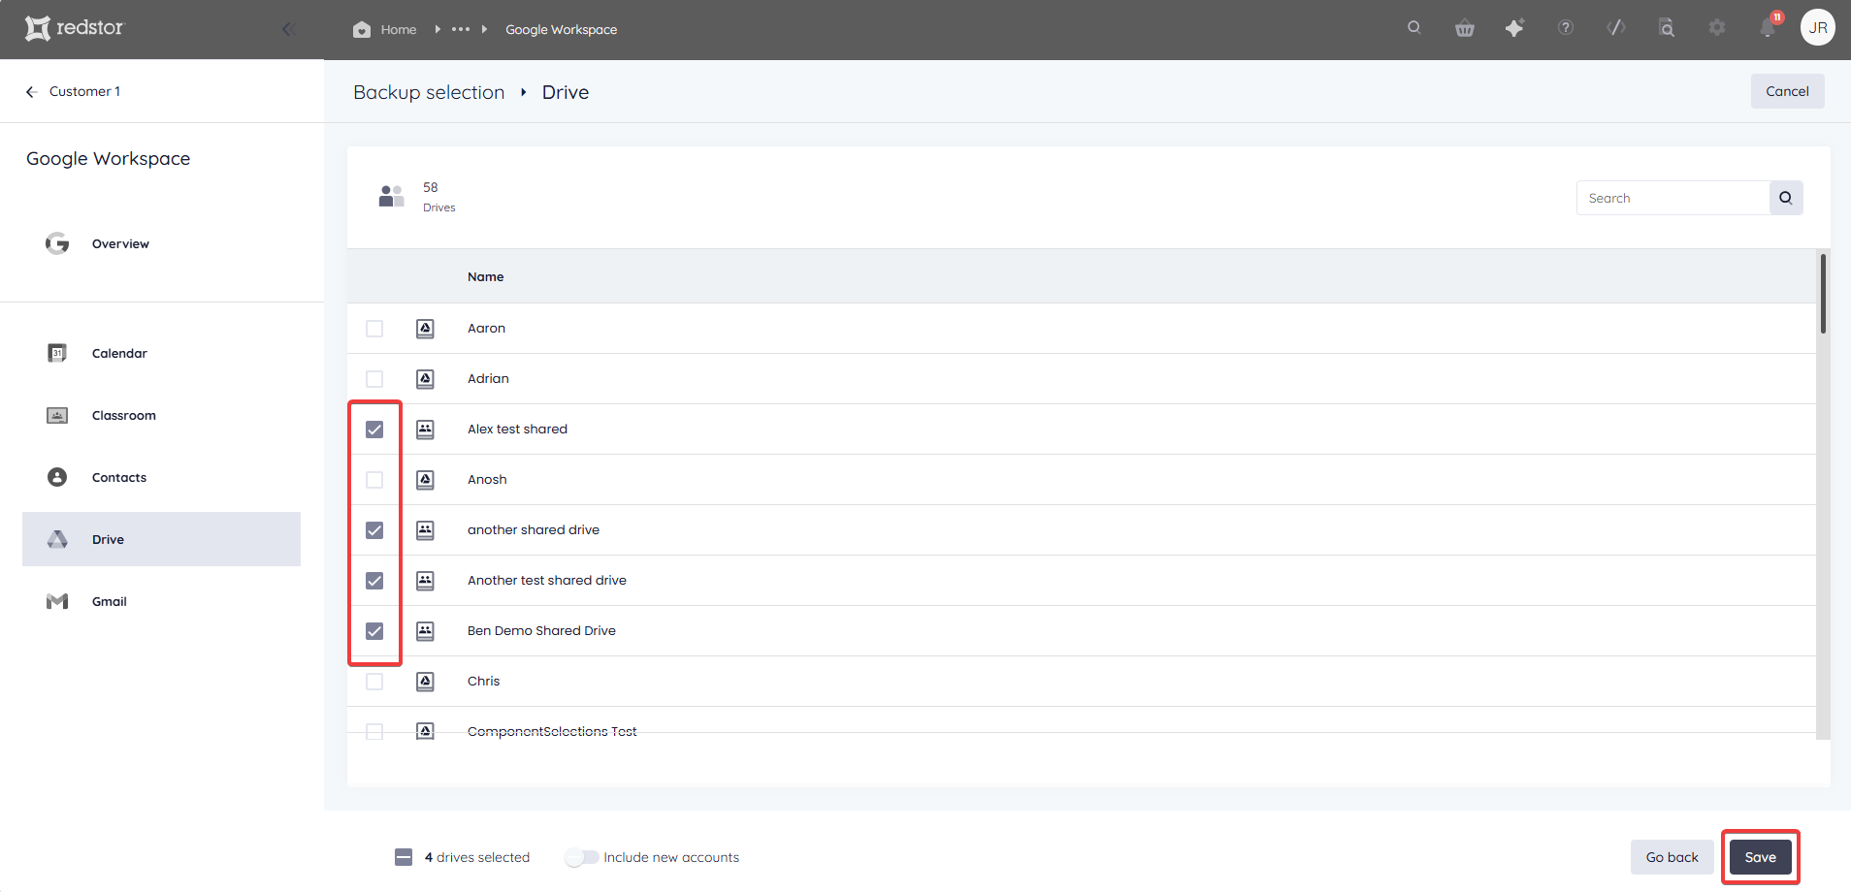Select the Chris row name

[483, 682]
